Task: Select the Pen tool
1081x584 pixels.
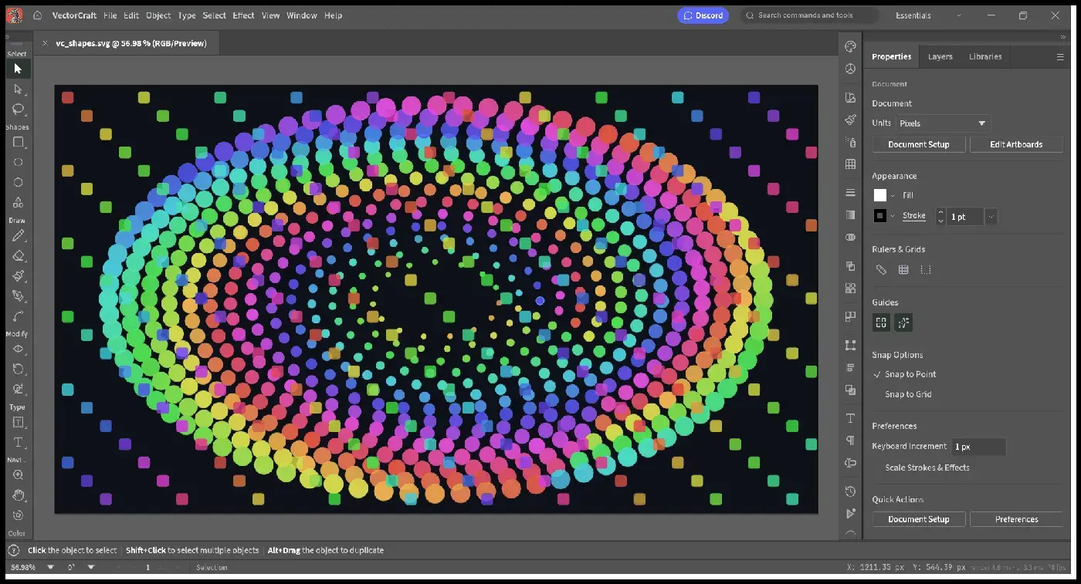Action: coord(18,296)
